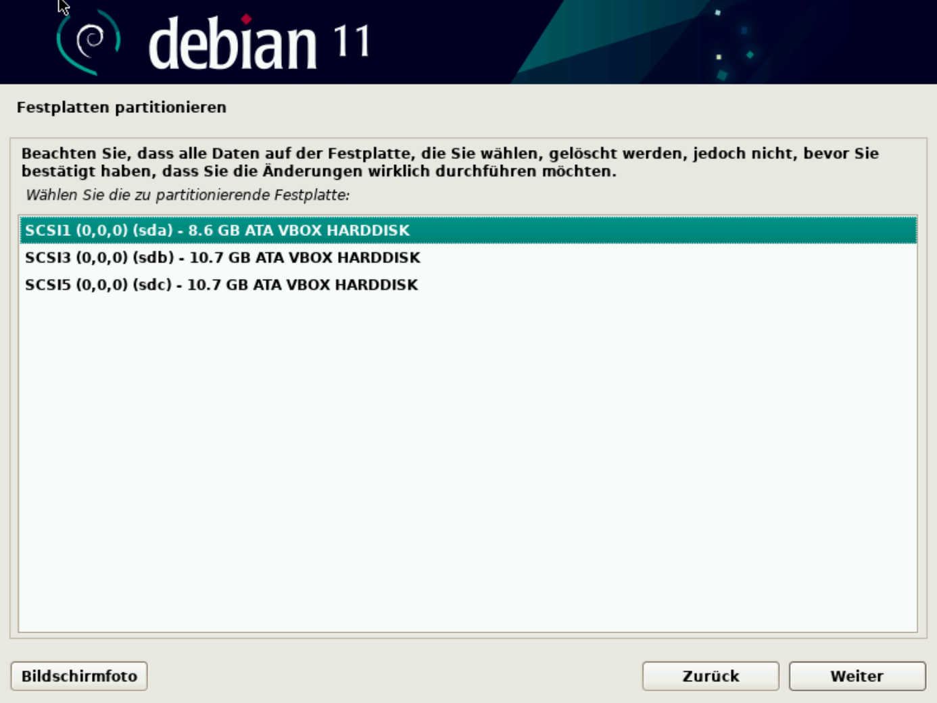Click the Weiter button

pyautogui.click(x=857, y=676)
